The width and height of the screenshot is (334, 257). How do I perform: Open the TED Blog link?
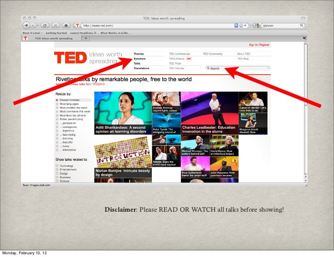243,59
